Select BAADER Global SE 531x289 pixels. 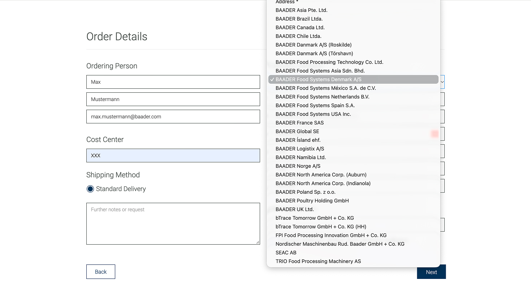click(x=353, y=131)
